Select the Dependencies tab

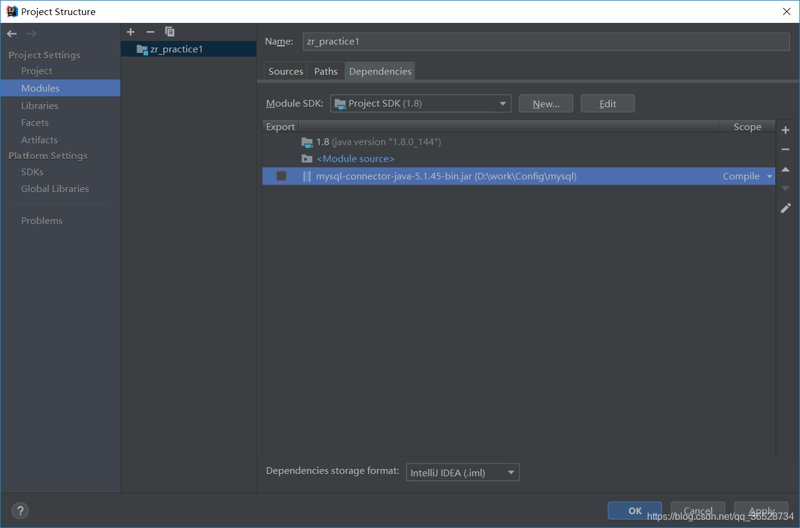(380, 71)
